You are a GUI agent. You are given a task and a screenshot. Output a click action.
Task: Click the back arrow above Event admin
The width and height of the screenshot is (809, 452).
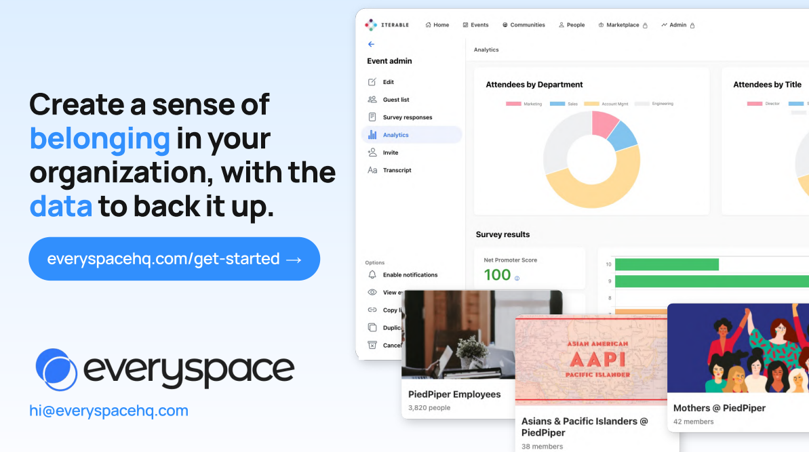pyautogui.click(x=371, y=43)
